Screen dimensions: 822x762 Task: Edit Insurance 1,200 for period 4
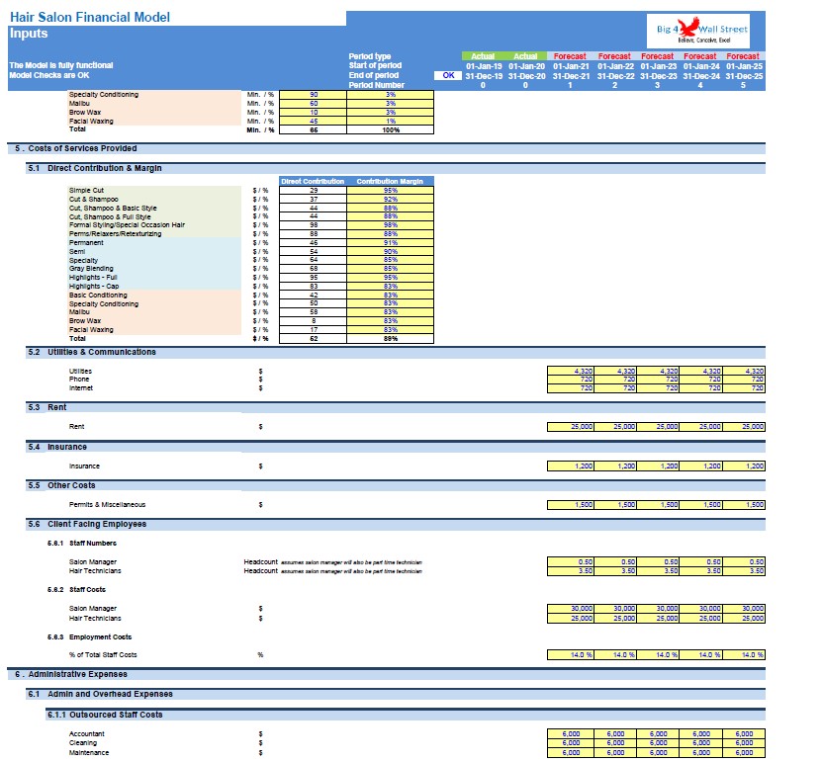(x=701, y=466)
